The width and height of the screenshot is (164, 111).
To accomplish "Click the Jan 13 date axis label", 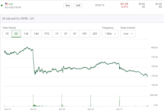I will 7,109.
